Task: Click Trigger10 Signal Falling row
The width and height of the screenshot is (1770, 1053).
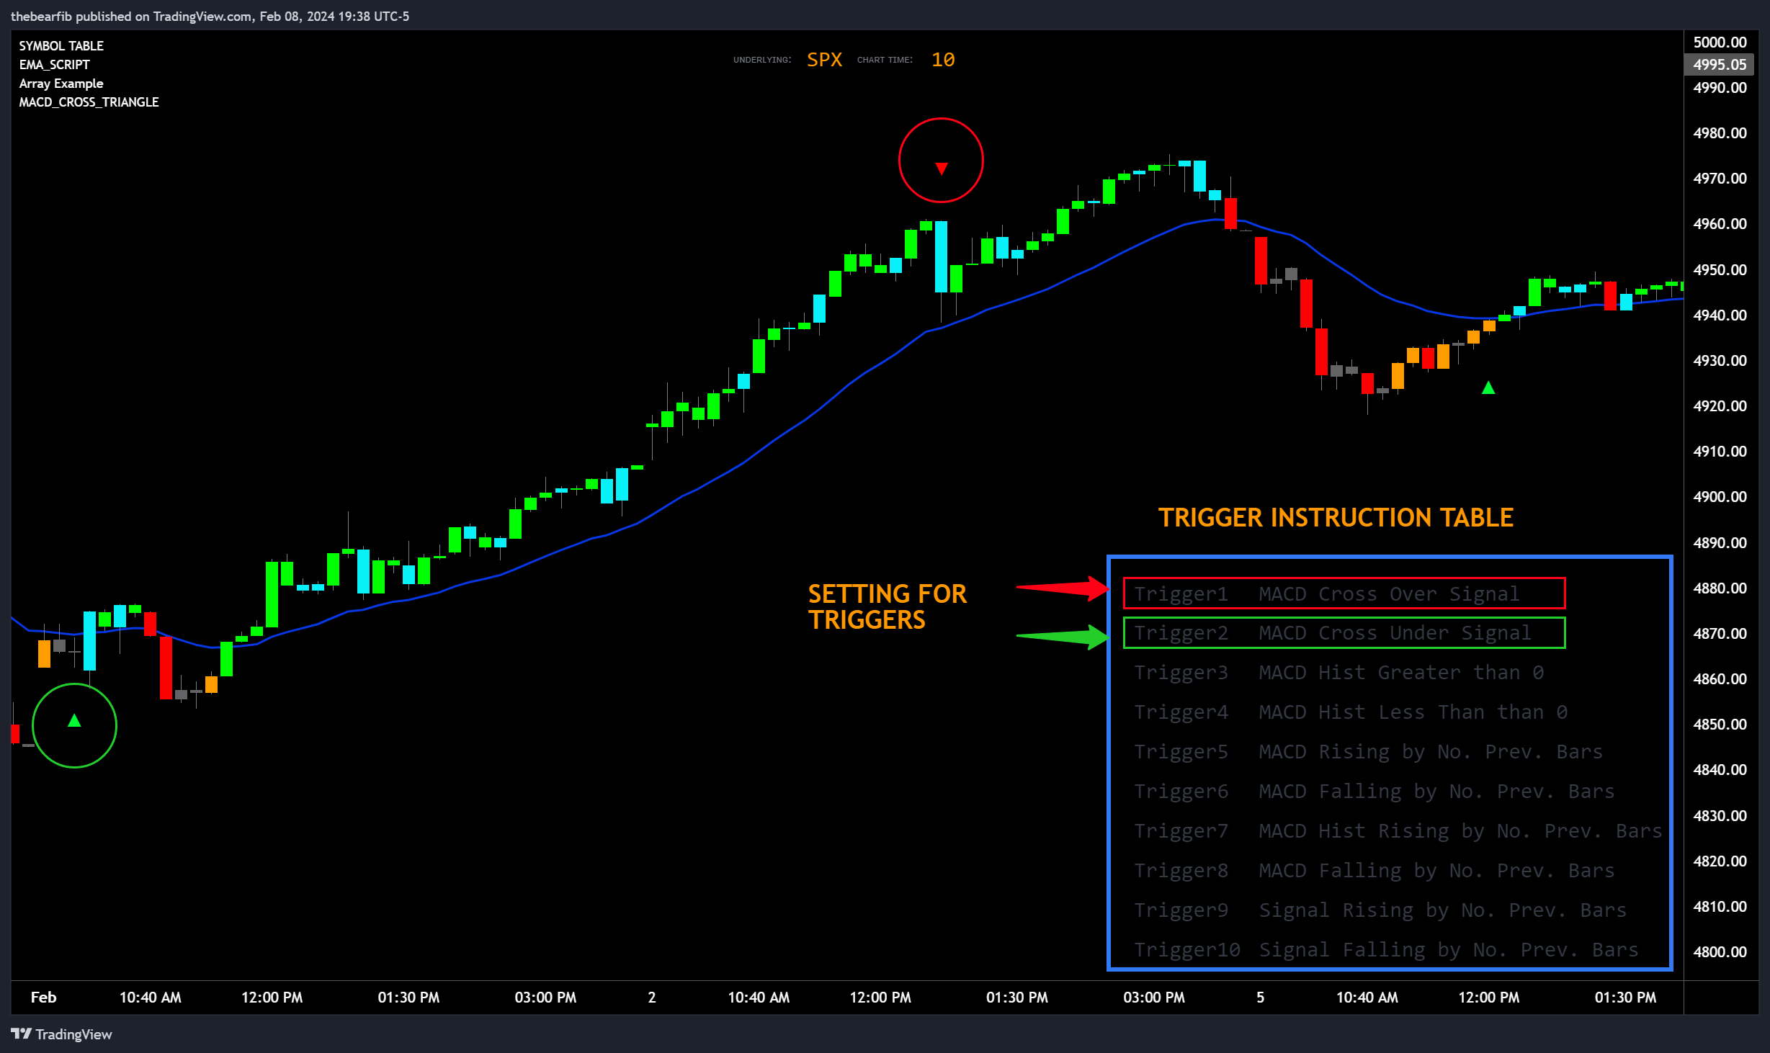Action: click(x=1387, y=950)
